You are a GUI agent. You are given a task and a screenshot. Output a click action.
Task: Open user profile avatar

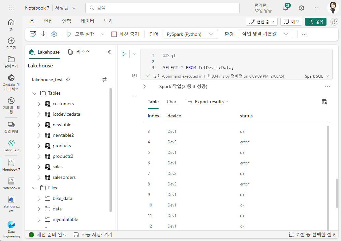point(333,8)
